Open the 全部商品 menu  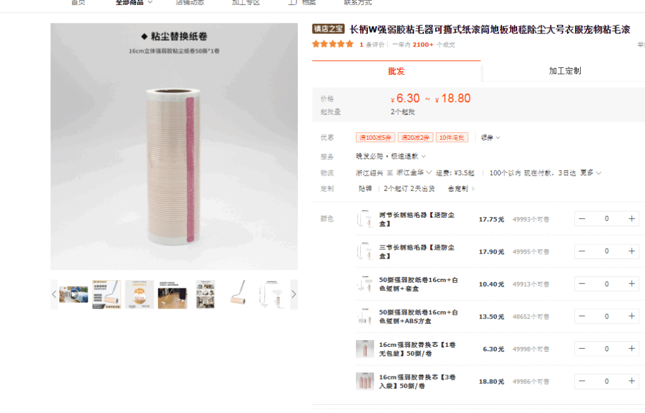pyautogui.click(x=134, y=3)
